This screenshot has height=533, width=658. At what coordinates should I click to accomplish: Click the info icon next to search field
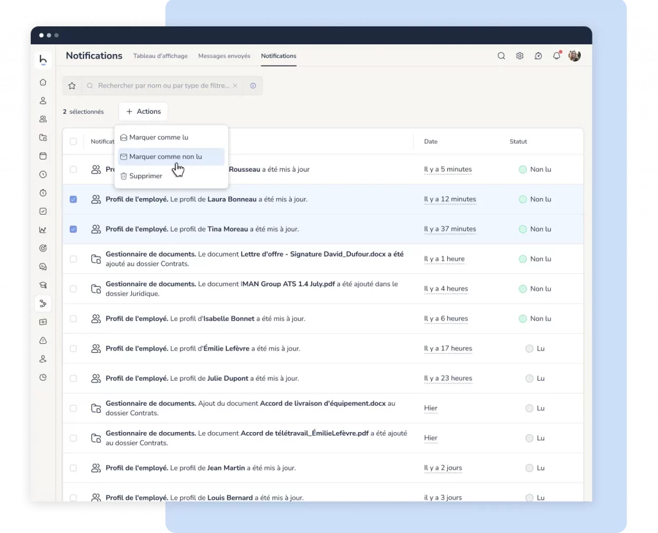[x=253, y=86]
